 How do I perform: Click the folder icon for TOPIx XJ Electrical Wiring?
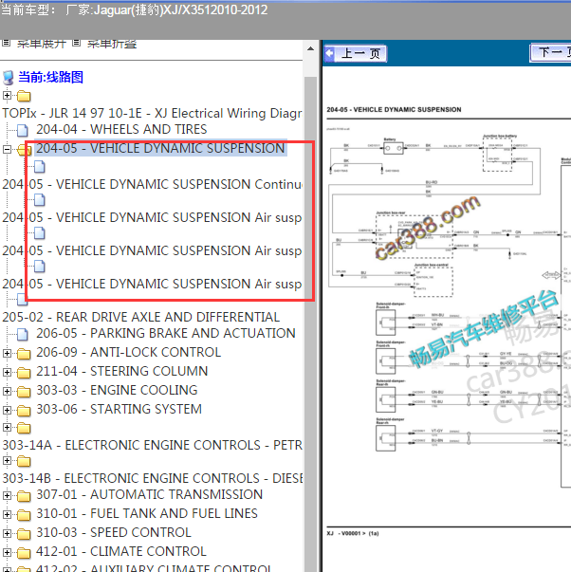pyautogui.click(x=24, y=96)
